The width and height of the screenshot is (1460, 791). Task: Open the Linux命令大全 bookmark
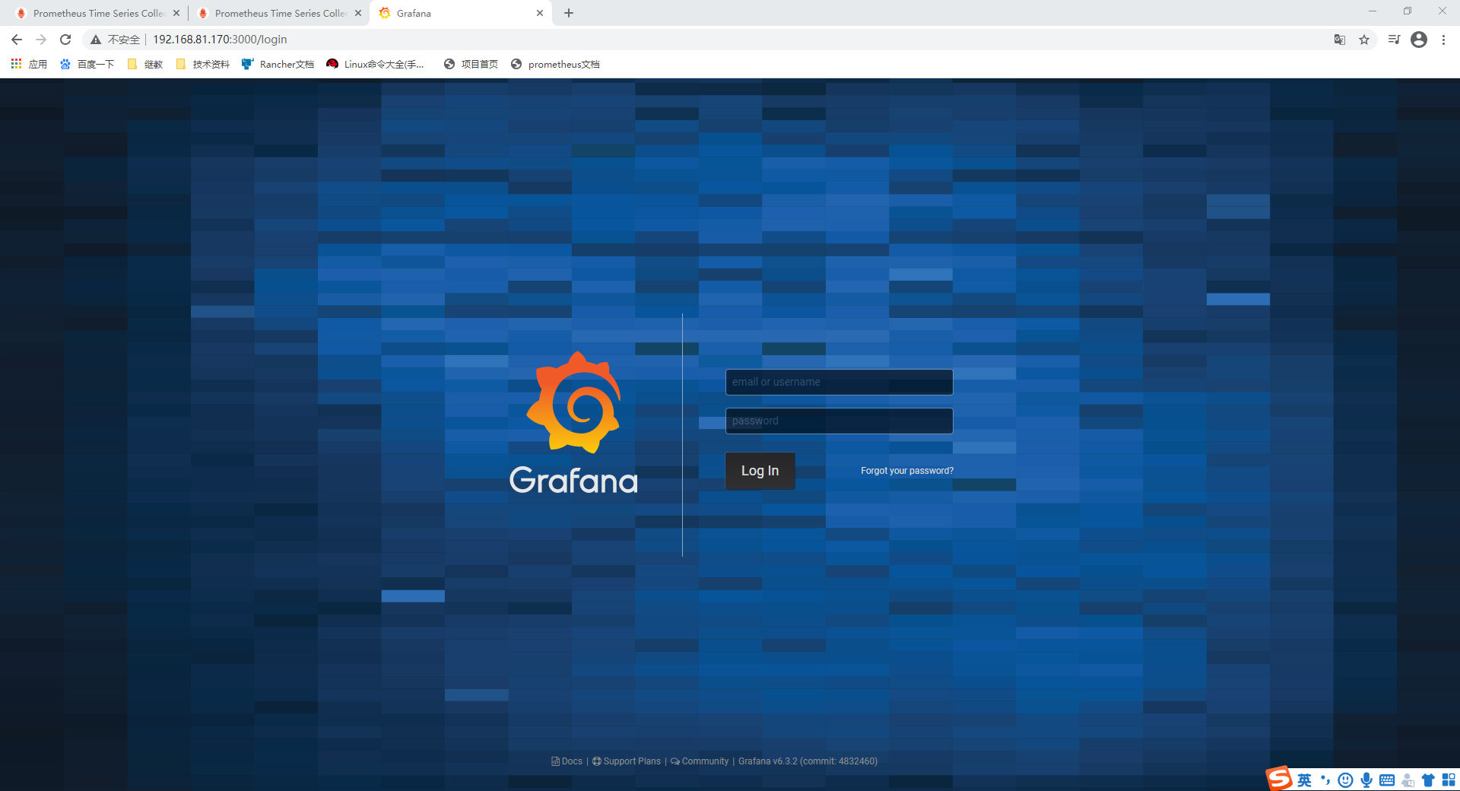(x=375, y=65)
